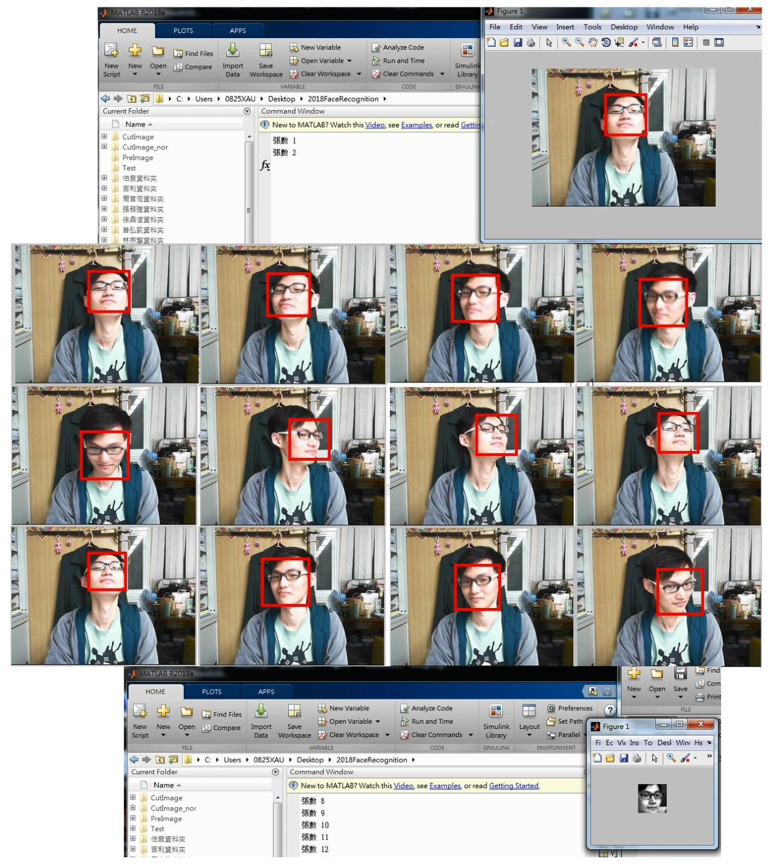Image resolution: width=773 pixels, height=866 pixels.
Task: Click Show Plot Tools and Dock Figure icon
Action: (x=719, y=43)
